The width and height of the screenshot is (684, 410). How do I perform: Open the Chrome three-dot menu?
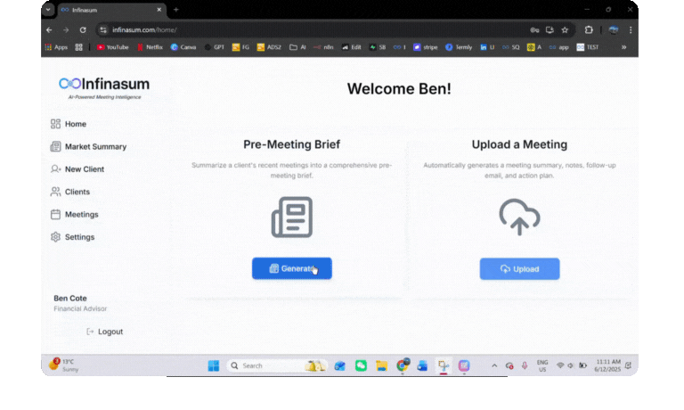631,30
